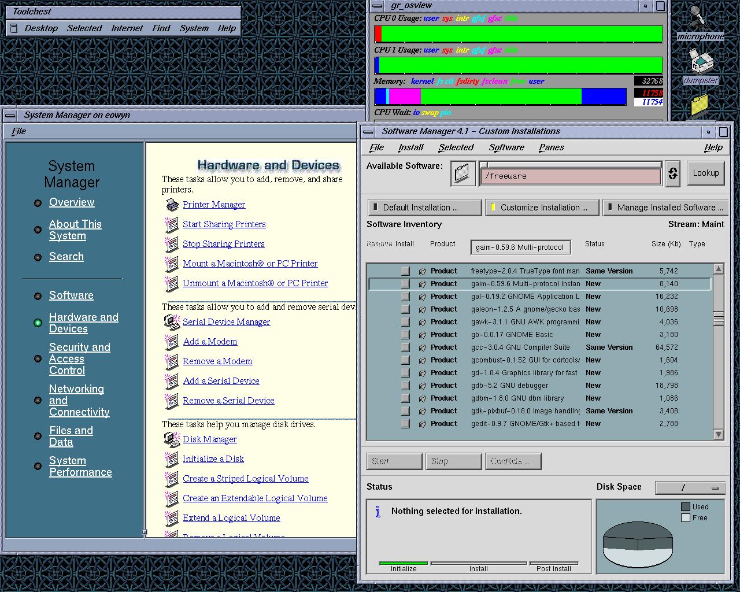Check the install box for gaim-0.59.6
740x592 pixels.
pos(405,284)
